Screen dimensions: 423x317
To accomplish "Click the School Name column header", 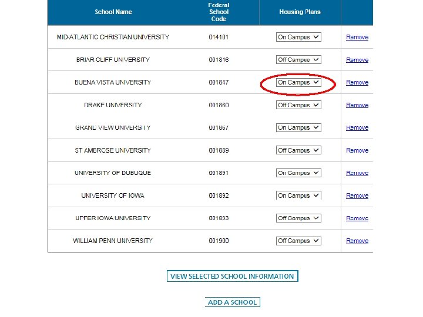I will pos(113,12).
